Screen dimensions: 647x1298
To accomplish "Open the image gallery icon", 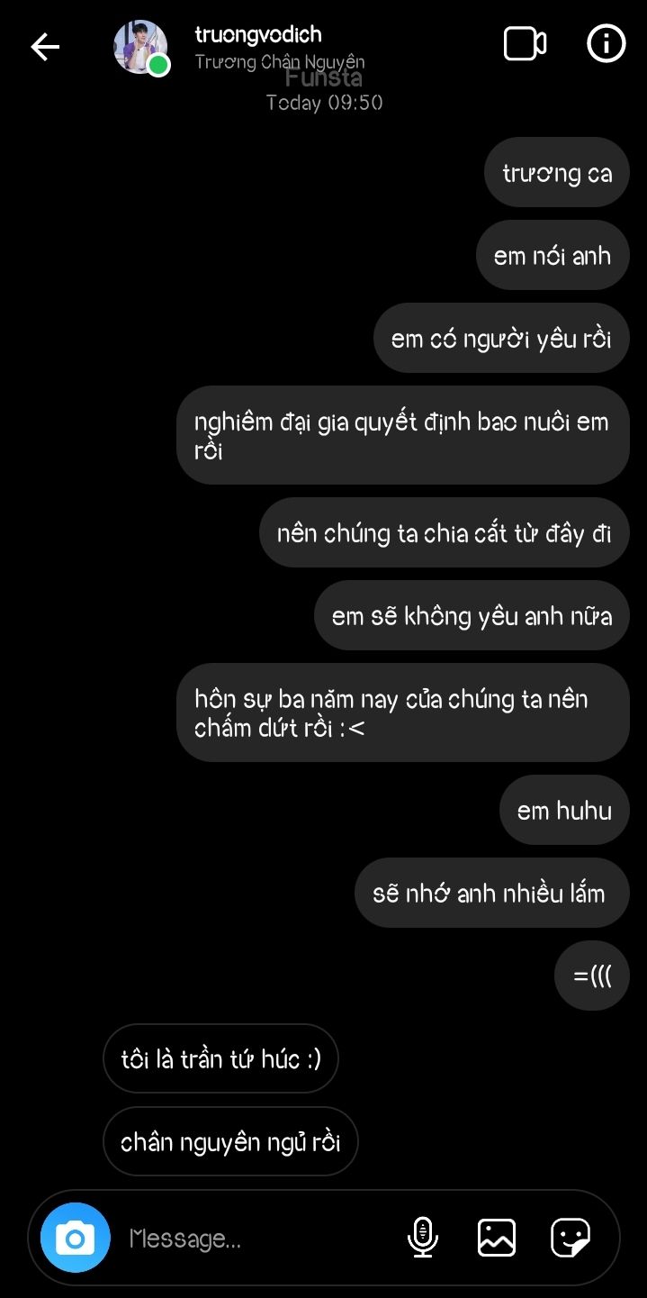I will click(x=497, y=1238).
